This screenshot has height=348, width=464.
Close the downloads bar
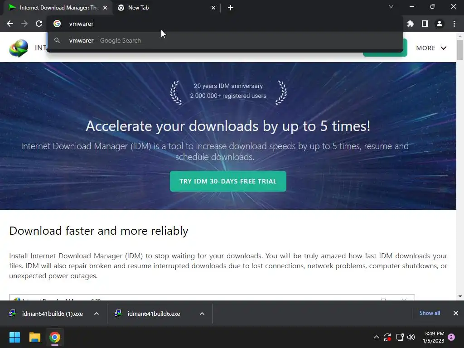pos(456,313)
